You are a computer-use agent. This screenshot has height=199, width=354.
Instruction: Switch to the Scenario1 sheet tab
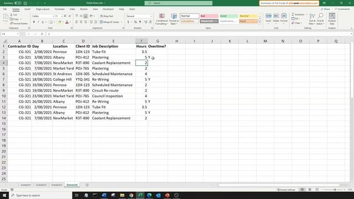[x=26, y=185]
